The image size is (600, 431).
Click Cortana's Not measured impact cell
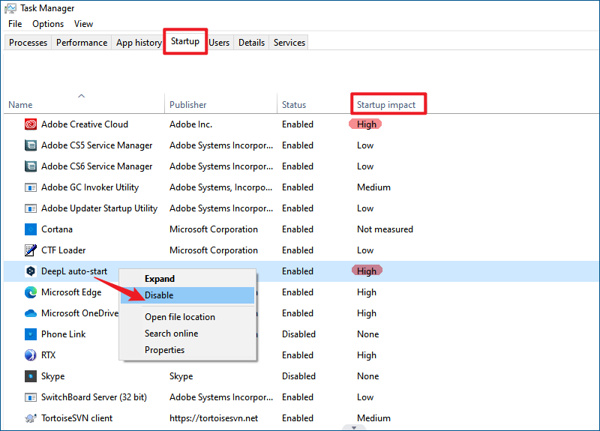click(x=385, y=229)
